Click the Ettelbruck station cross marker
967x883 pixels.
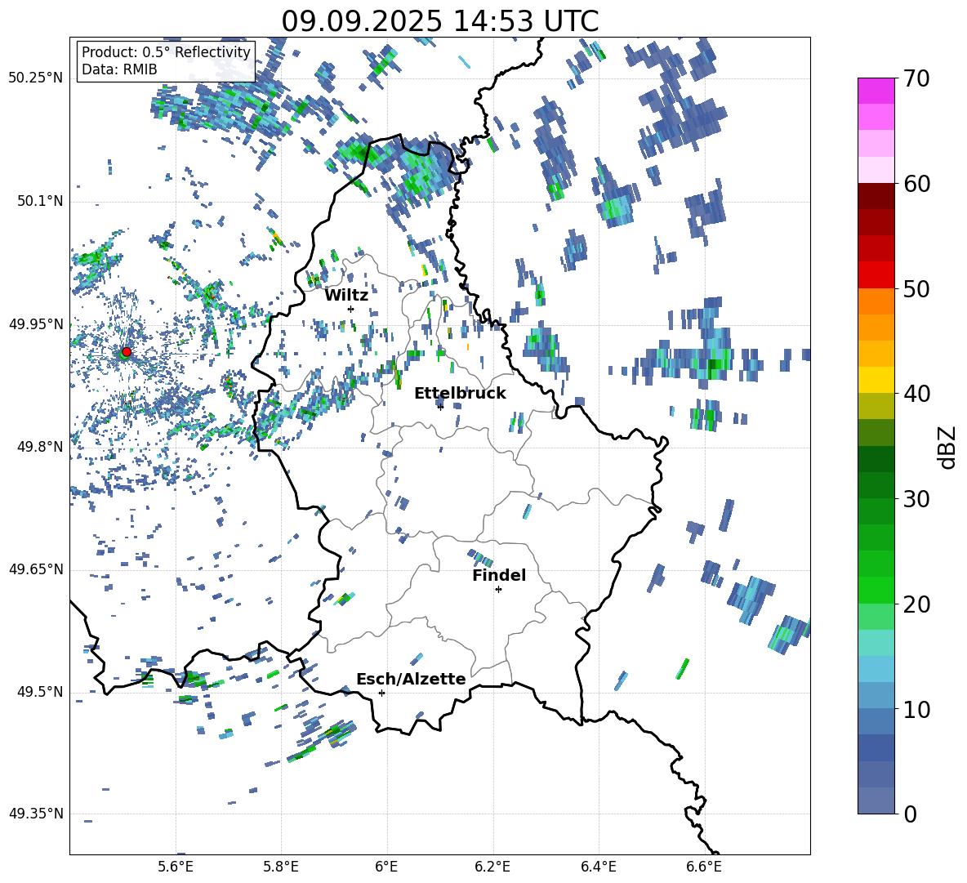pos(440,407)
